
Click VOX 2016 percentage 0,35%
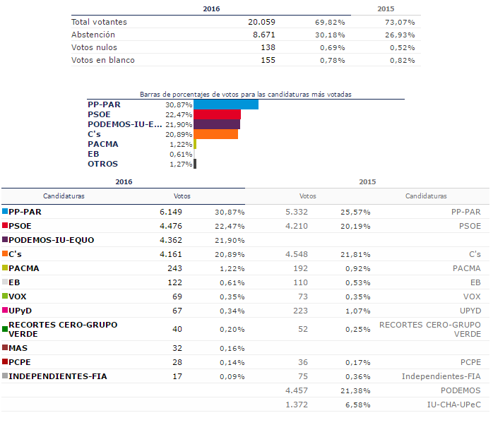[232, 297]
